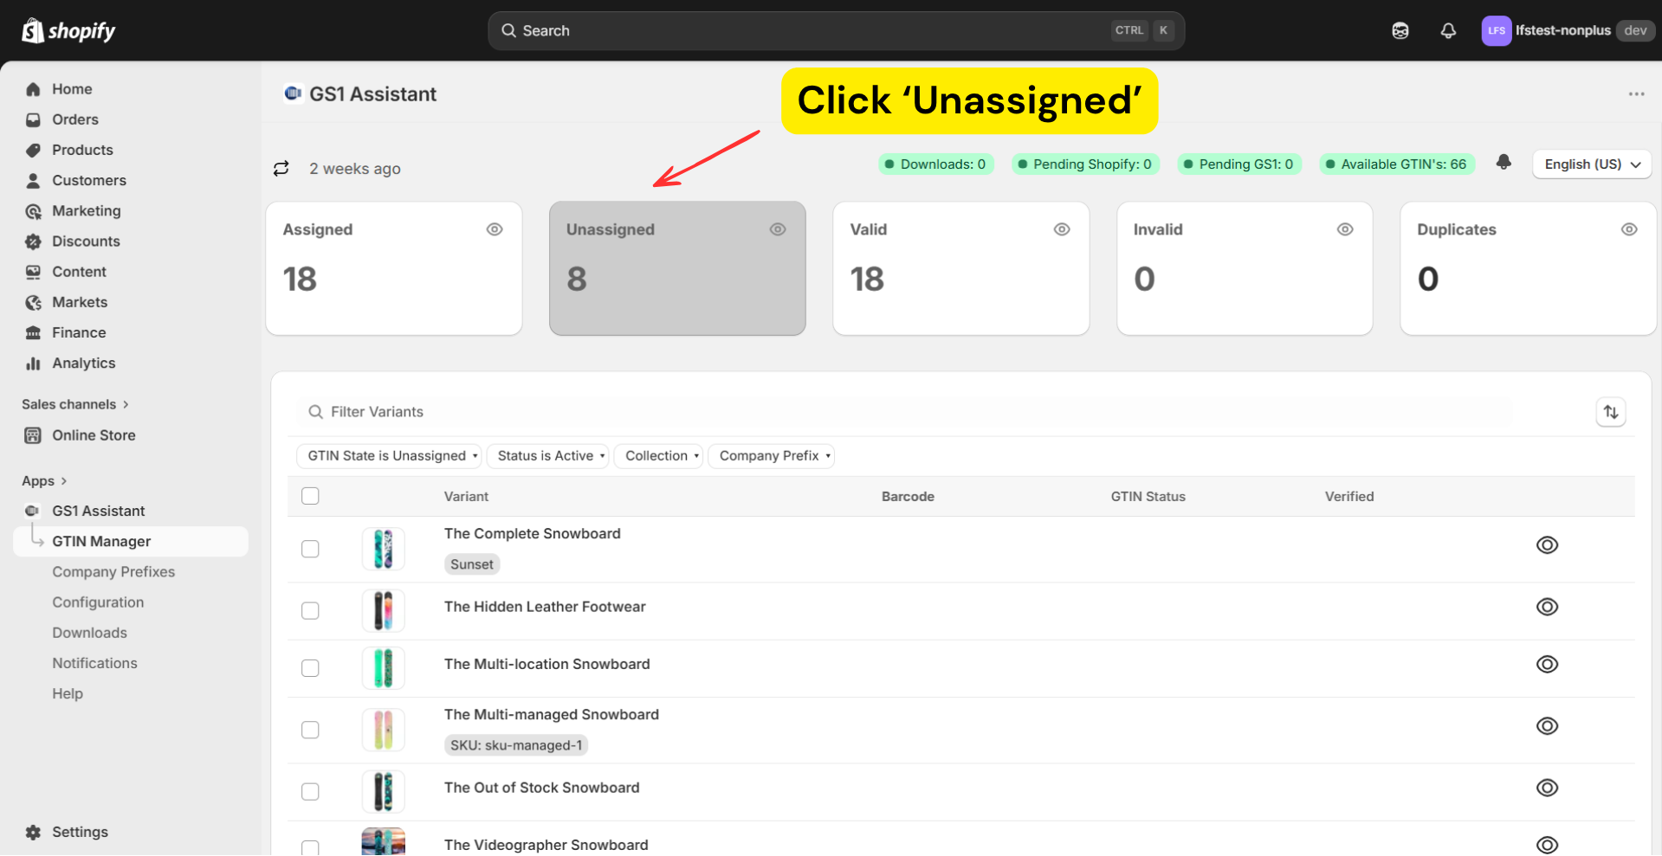Screen dimensions: 1662x856
Task: Open Products in sidebar
Action: (x=82, y=150)
